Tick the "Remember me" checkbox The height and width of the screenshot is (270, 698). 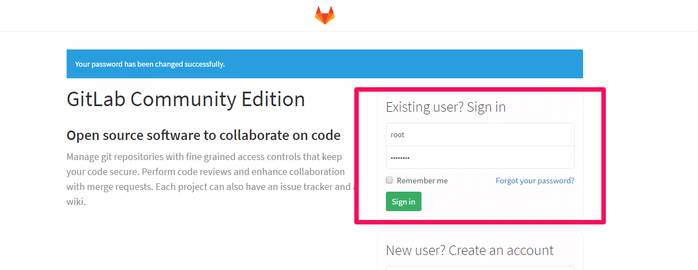(389, 180)
